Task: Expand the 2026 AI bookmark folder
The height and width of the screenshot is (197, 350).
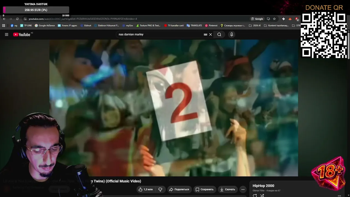Action: click(255, 25)
